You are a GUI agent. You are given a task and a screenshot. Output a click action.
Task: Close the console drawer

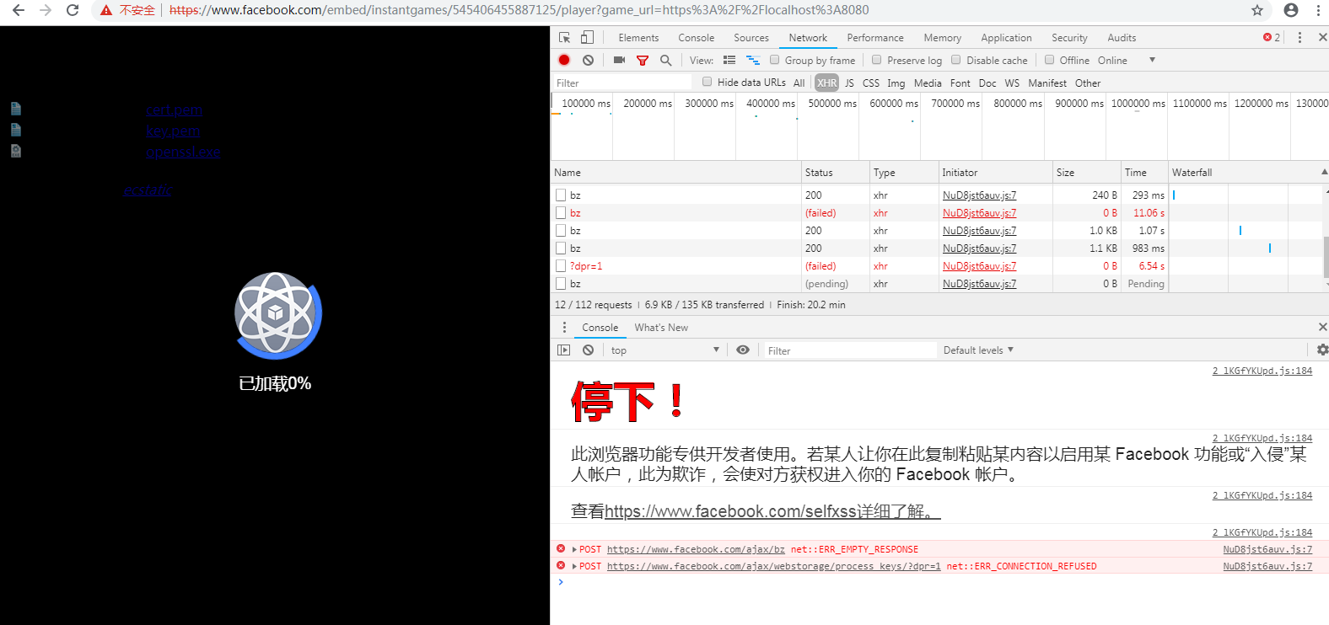(x=1322, y=327)
